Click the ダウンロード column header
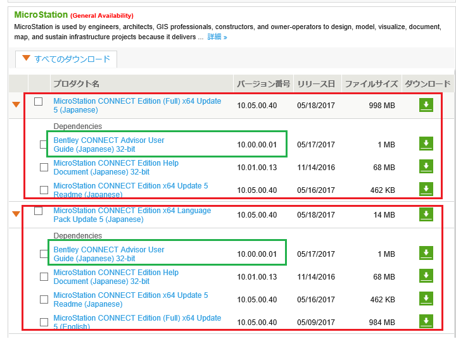The height and width of the screenshot is (339, 456). (x=427, y=84)
